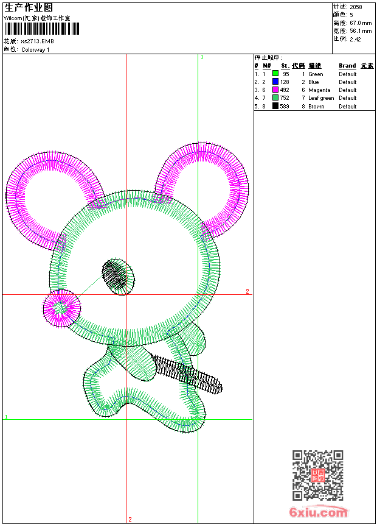Screen dimensions: 377x524
Task: Click the Green color swatch in row 1
Action: coord(275,74)
